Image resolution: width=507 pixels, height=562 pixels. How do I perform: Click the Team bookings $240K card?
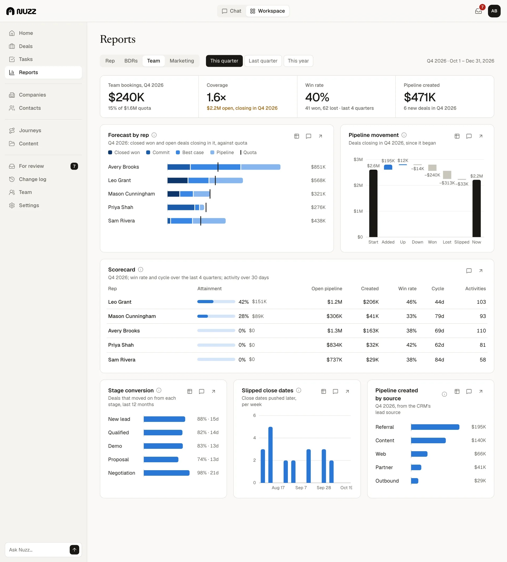pyautogui.click(x=149, y=97)
